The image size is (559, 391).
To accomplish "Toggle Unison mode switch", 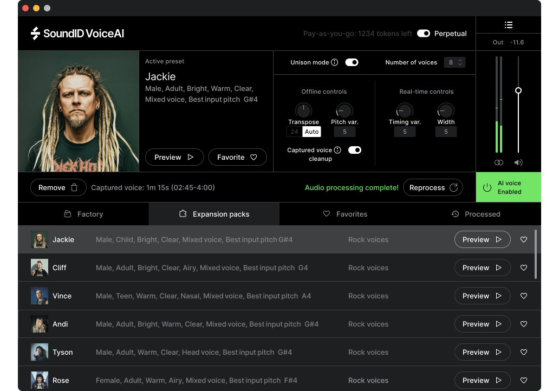I will click(x=352, y=62).
